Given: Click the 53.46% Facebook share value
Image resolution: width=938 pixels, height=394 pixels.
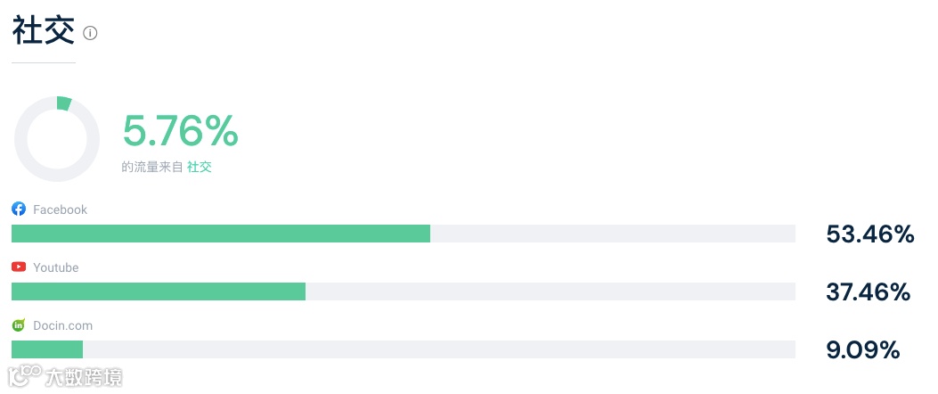Looking at the screenshot, I should [x=869, y=234].
